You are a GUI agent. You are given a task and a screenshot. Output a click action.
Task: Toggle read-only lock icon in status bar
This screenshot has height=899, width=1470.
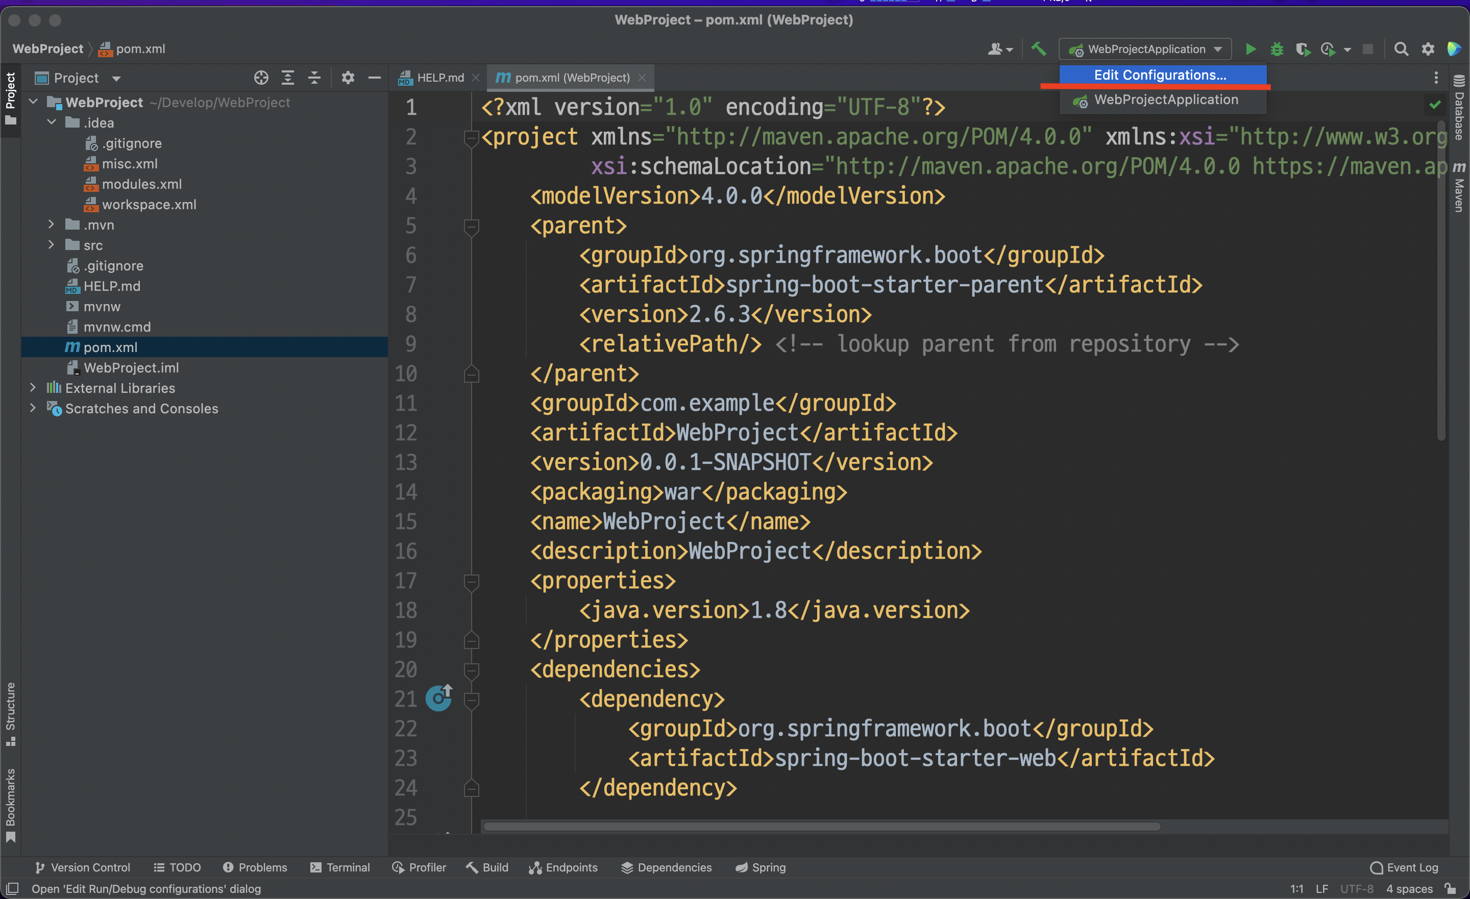(x=1451, y=888)
